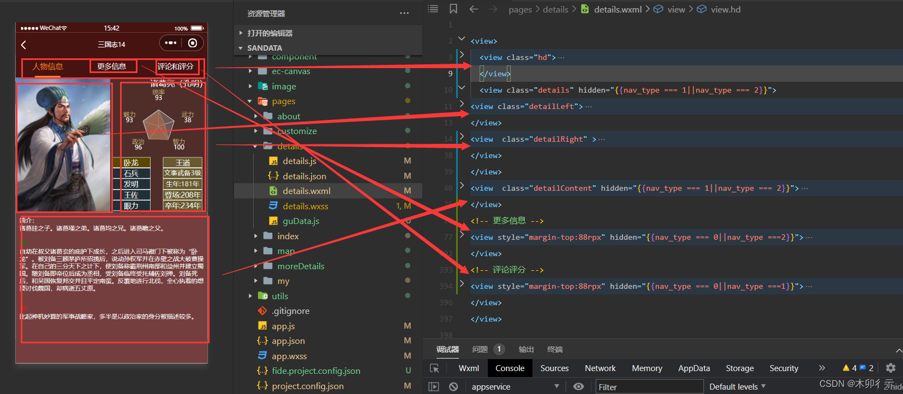Open the mini program capsule menu dots
The height and width of the screenshot is (394, 903).
170,43
